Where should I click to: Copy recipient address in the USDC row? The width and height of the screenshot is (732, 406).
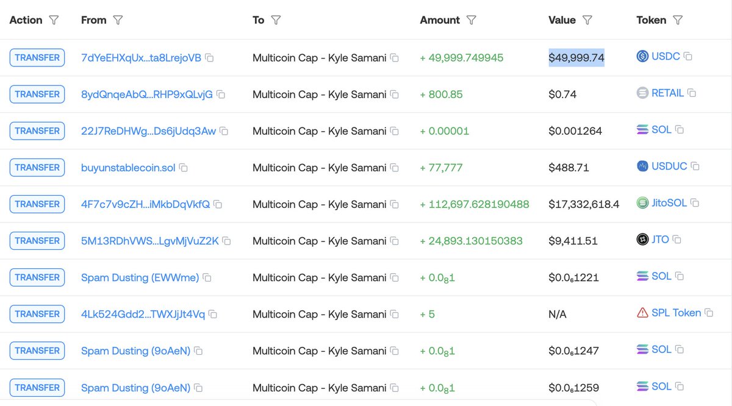pos(395,58)
